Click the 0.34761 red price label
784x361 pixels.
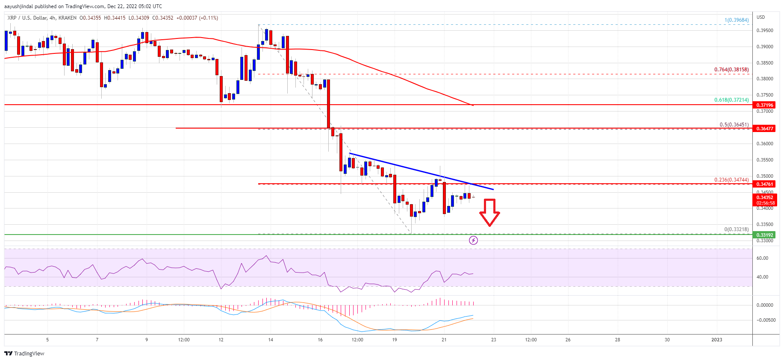(x=765, y=184)
